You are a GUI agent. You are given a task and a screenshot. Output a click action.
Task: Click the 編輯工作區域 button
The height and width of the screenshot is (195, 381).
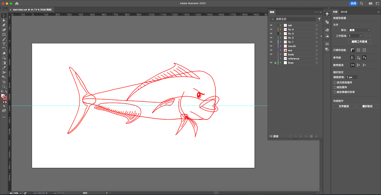[x=359, y=41]
